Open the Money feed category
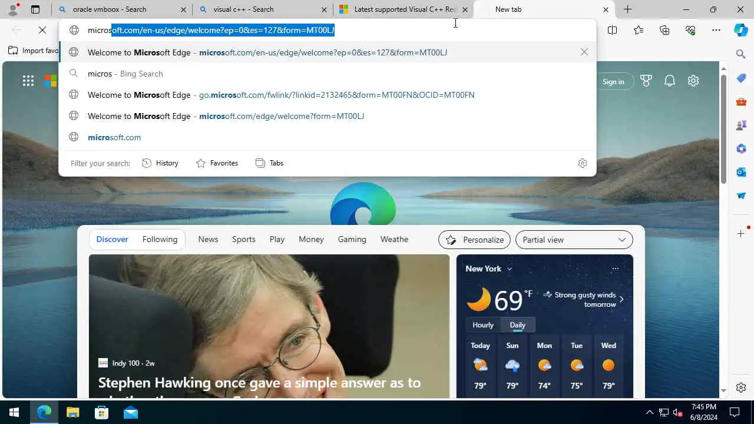Image resolution: width=754 pixels, height=424 pixels. [311, 239]
